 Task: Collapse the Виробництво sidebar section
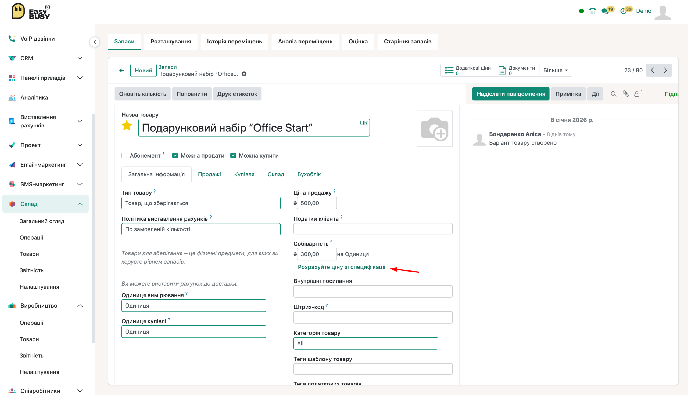coord(80,306)
